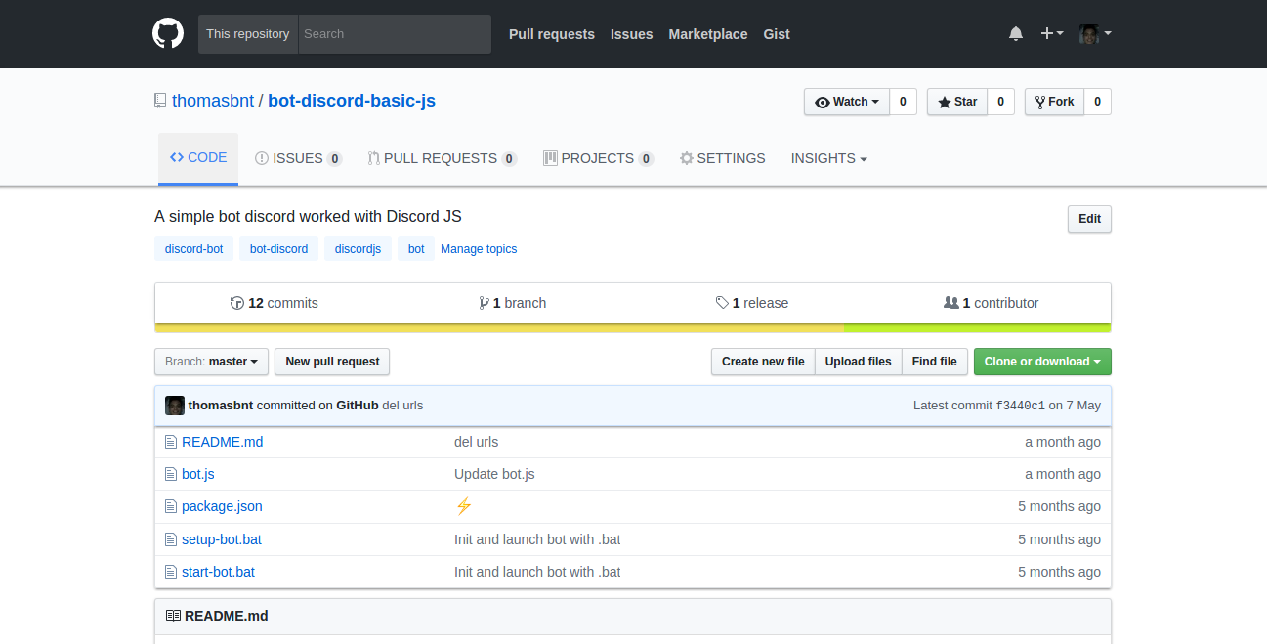Screen dimensions: 1267x644
Task: Click the repository book icon beside thomasbnt
Action: [x=160, y=101]
